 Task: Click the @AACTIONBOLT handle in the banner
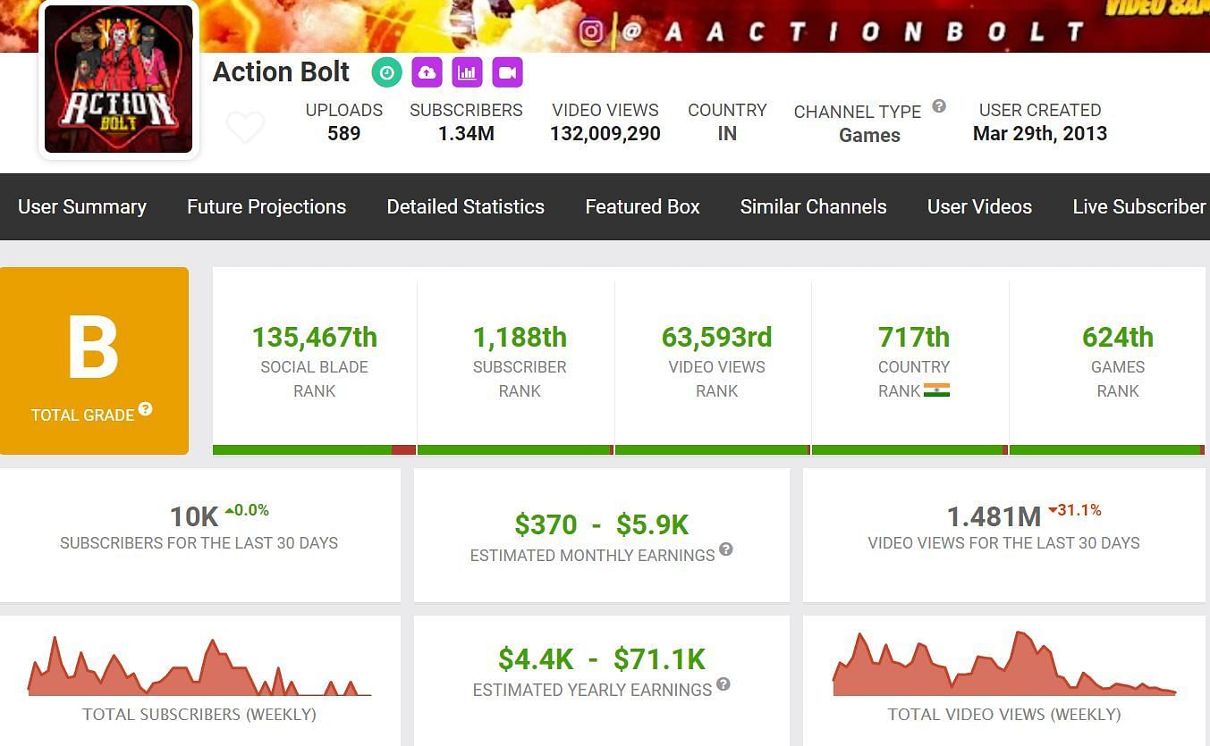pos(852,32)
